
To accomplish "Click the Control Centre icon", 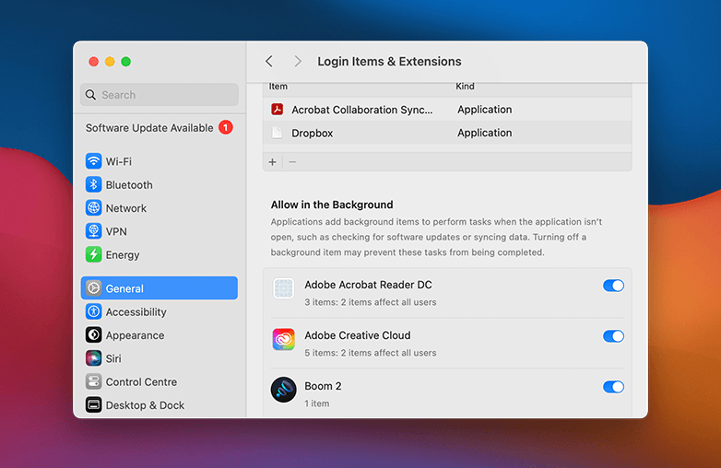I will click(93, 381).
